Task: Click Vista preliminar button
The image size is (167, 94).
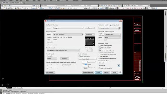Action: click(x=50, y=73)
